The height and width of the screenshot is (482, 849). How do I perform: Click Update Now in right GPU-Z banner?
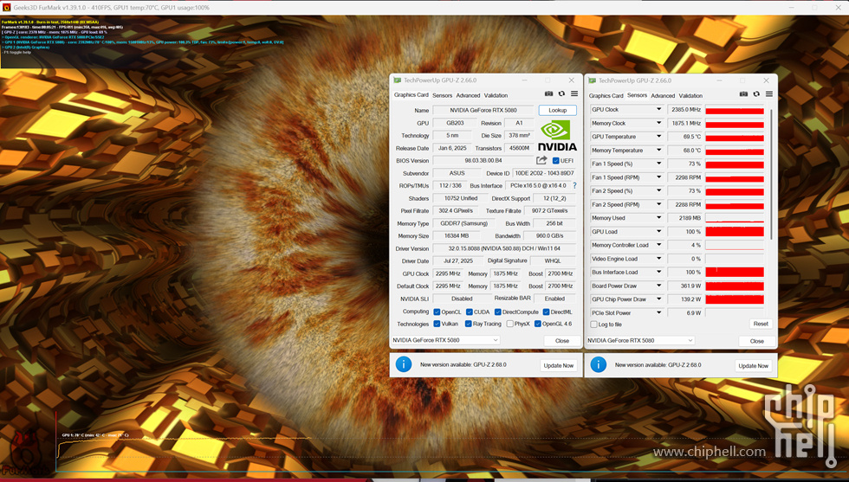coord(753,366)
